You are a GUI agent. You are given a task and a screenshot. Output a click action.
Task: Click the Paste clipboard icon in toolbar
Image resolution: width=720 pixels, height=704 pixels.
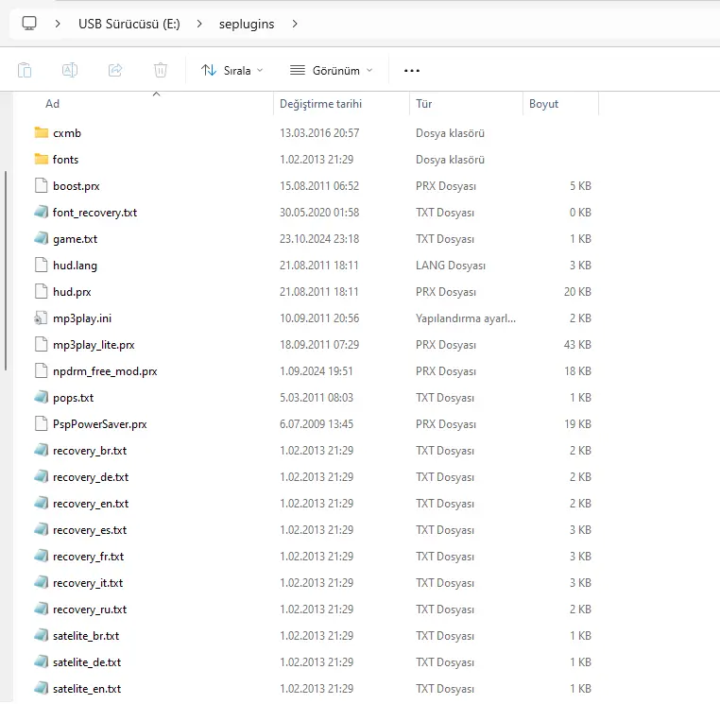(25, 70)
